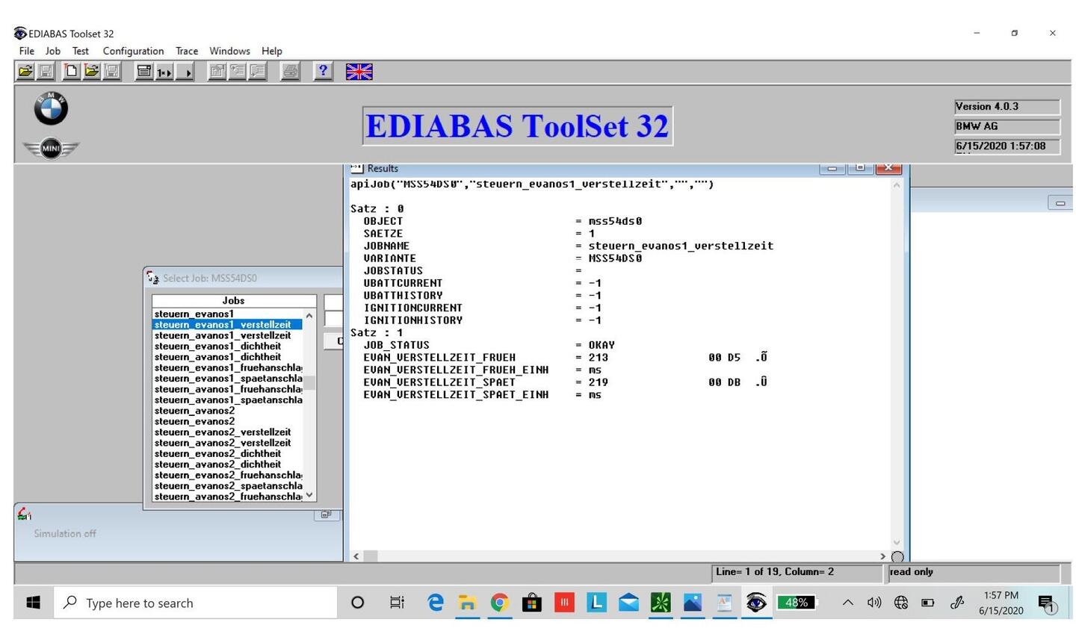The width and height of the screenshot is (1076, 640).
Task: Select steuern_avanos1_verstellzeit job entry
Action: click(223, 336)
